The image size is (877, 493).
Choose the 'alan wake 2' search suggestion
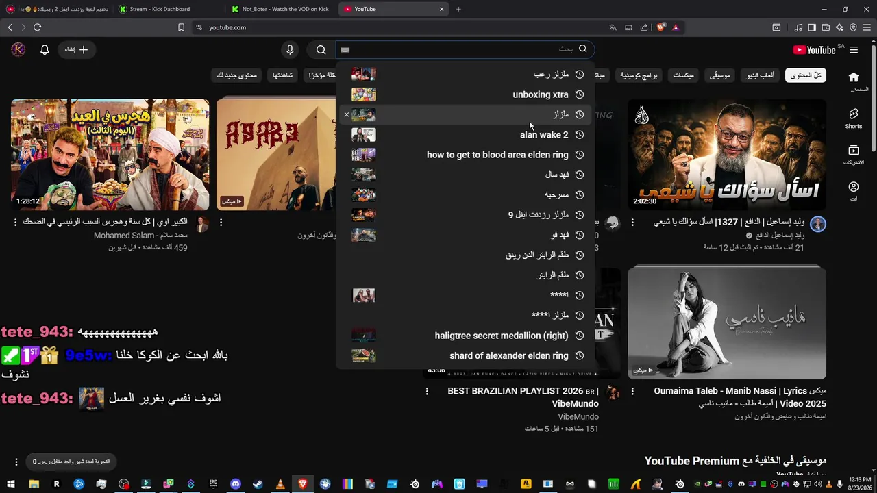tap(467, 135)
